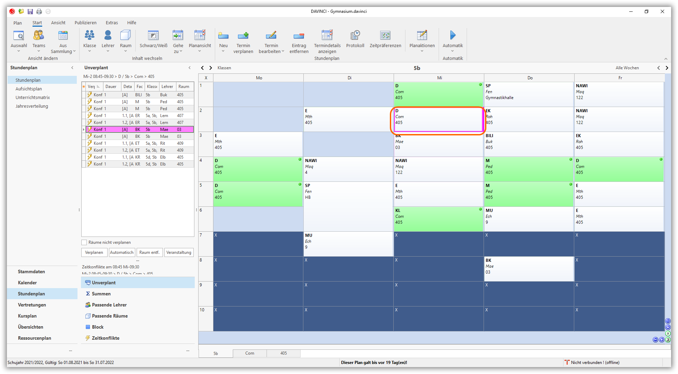This screenshot has height=374, width=678.
Task: Tick the checkbox of the Konf KR Elb 1.2 row
Action: pyautogui.click(x=84, y=164)
